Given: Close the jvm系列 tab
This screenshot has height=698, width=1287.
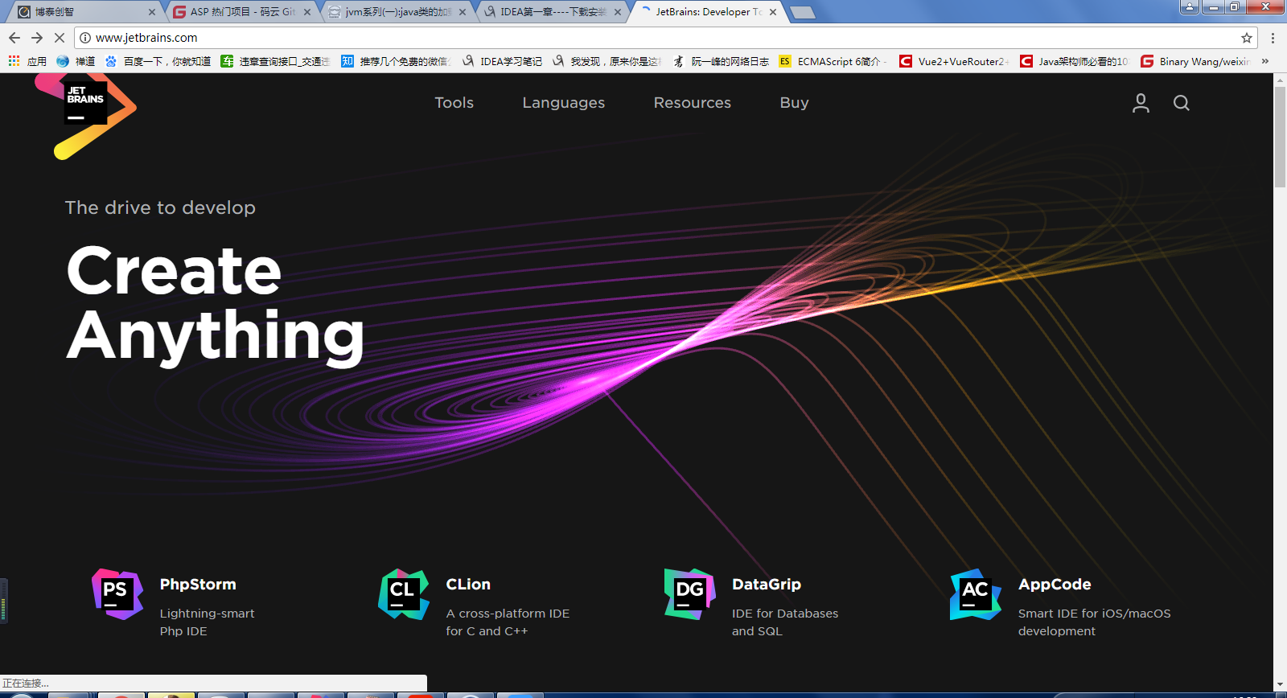Looking at the screenshot, I should [463, 12].
